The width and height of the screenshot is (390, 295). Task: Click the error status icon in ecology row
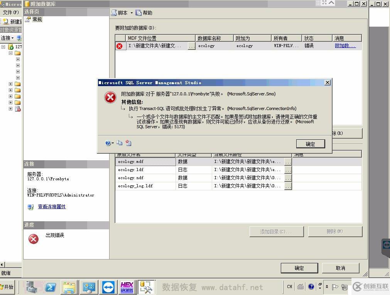[119, 46]
